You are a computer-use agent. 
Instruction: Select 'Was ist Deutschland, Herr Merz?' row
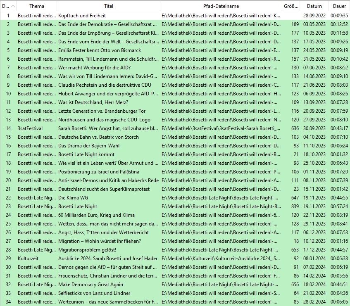pos(93,102)
